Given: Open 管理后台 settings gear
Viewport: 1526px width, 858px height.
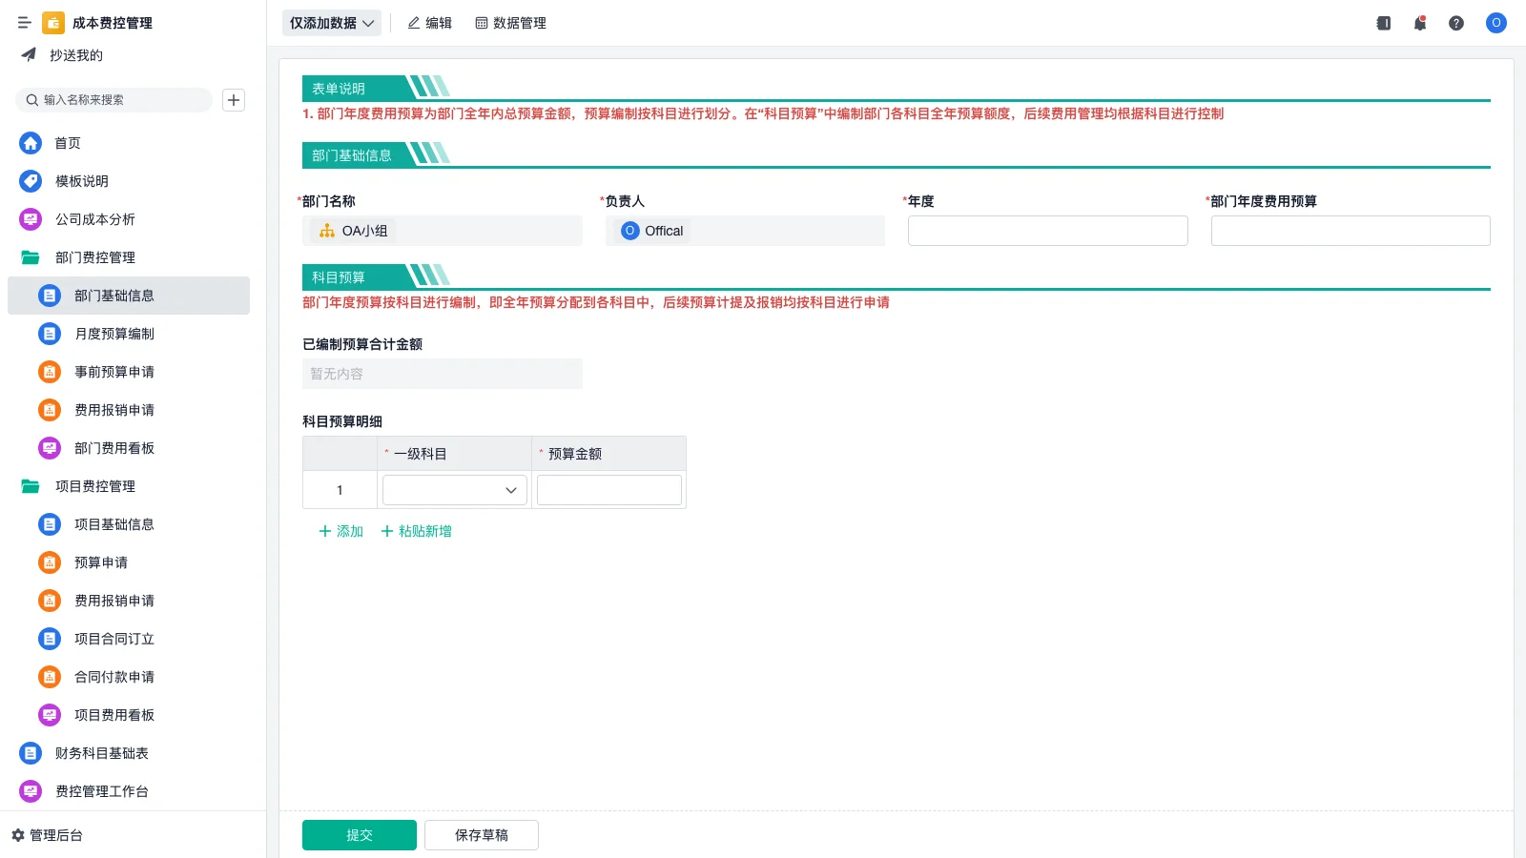Looking at the screenshot, I should (x=17, y=835).
